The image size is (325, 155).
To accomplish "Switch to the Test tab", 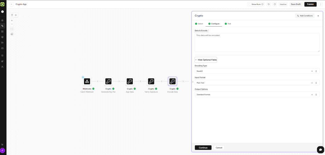I will (x=228, y=24).
